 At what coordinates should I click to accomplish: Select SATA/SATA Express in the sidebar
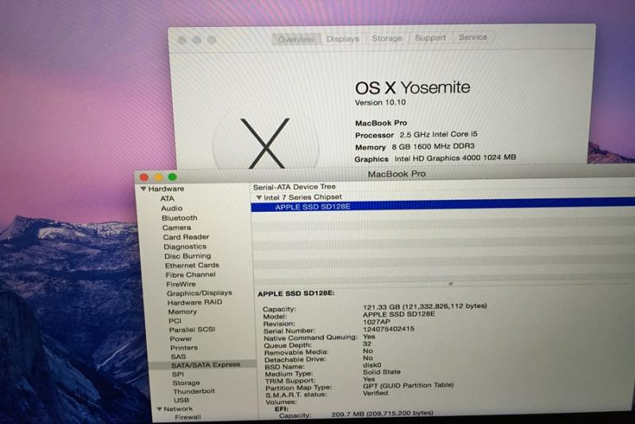click(206, 365)
